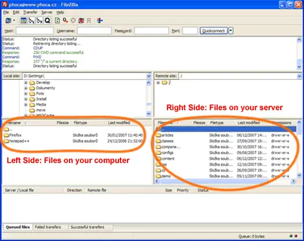304x241 pixels.
Task: Click the process queue toolbar icon
Action: (65, 21)
